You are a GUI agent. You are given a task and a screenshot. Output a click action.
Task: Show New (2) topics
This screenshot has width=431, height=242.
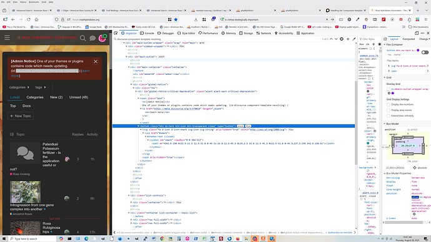tap(56, 97)
